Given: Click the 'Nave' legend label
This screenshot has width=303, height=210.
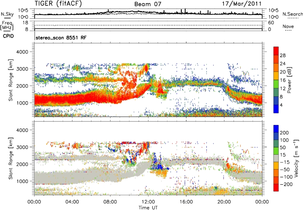Looking at the screenshot, I should [288, 26].
